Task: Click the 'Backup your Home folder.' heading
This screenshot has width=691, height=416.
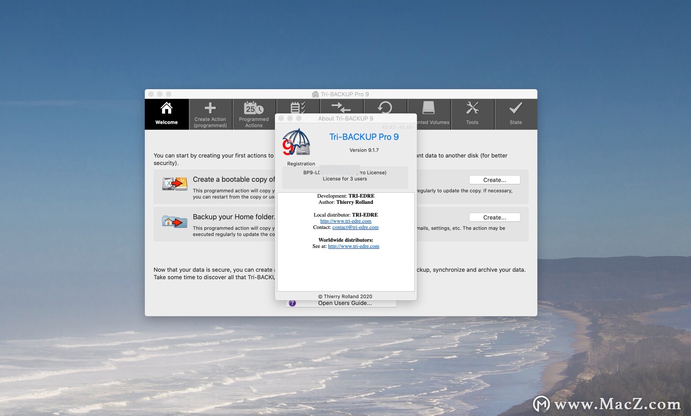Action: coord(234,217)
